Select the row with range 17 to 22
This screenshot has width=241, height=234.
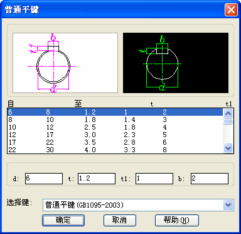pyautogui.click(x=115, y=142)
